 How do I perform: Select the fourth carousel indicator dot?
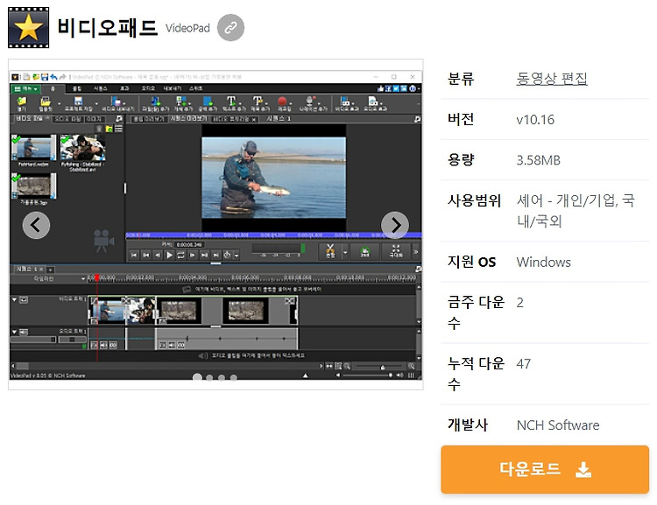233,378
